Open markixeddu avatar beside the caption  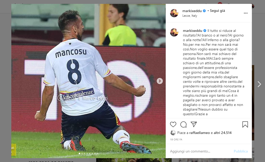[174, 32]
